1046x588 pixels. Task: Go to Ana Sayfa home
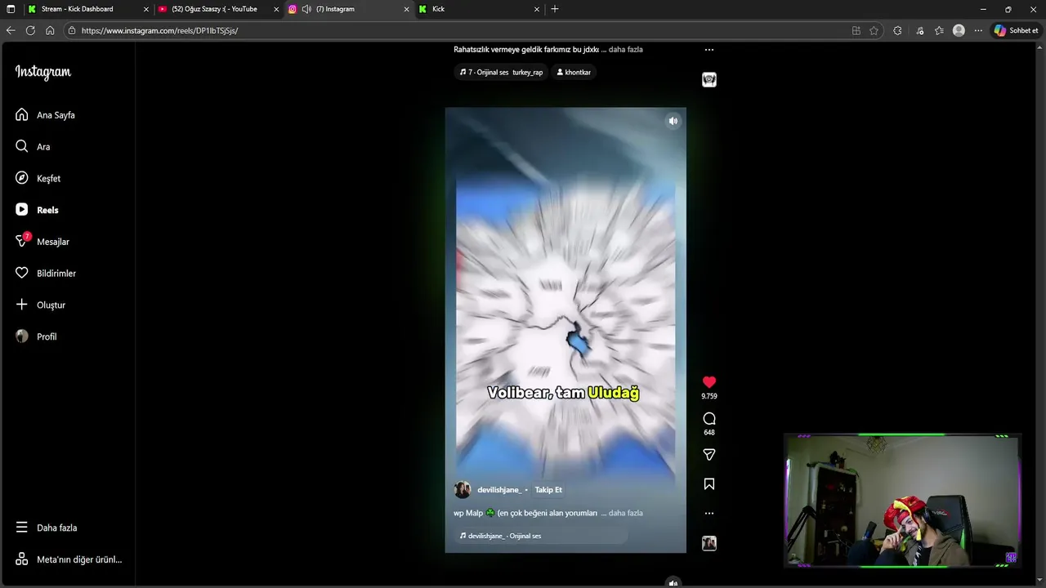coord(46,115)
